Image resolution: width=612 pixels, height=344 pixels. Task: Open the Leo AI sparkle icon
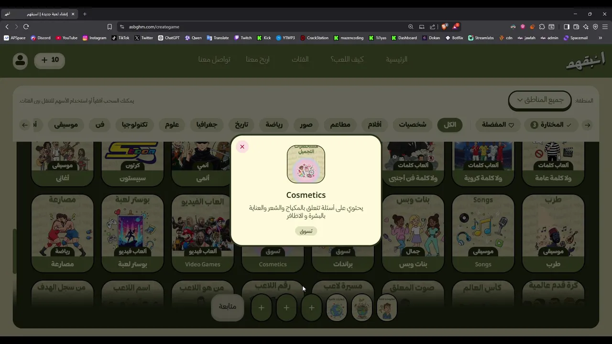click(x=586, y=27)
